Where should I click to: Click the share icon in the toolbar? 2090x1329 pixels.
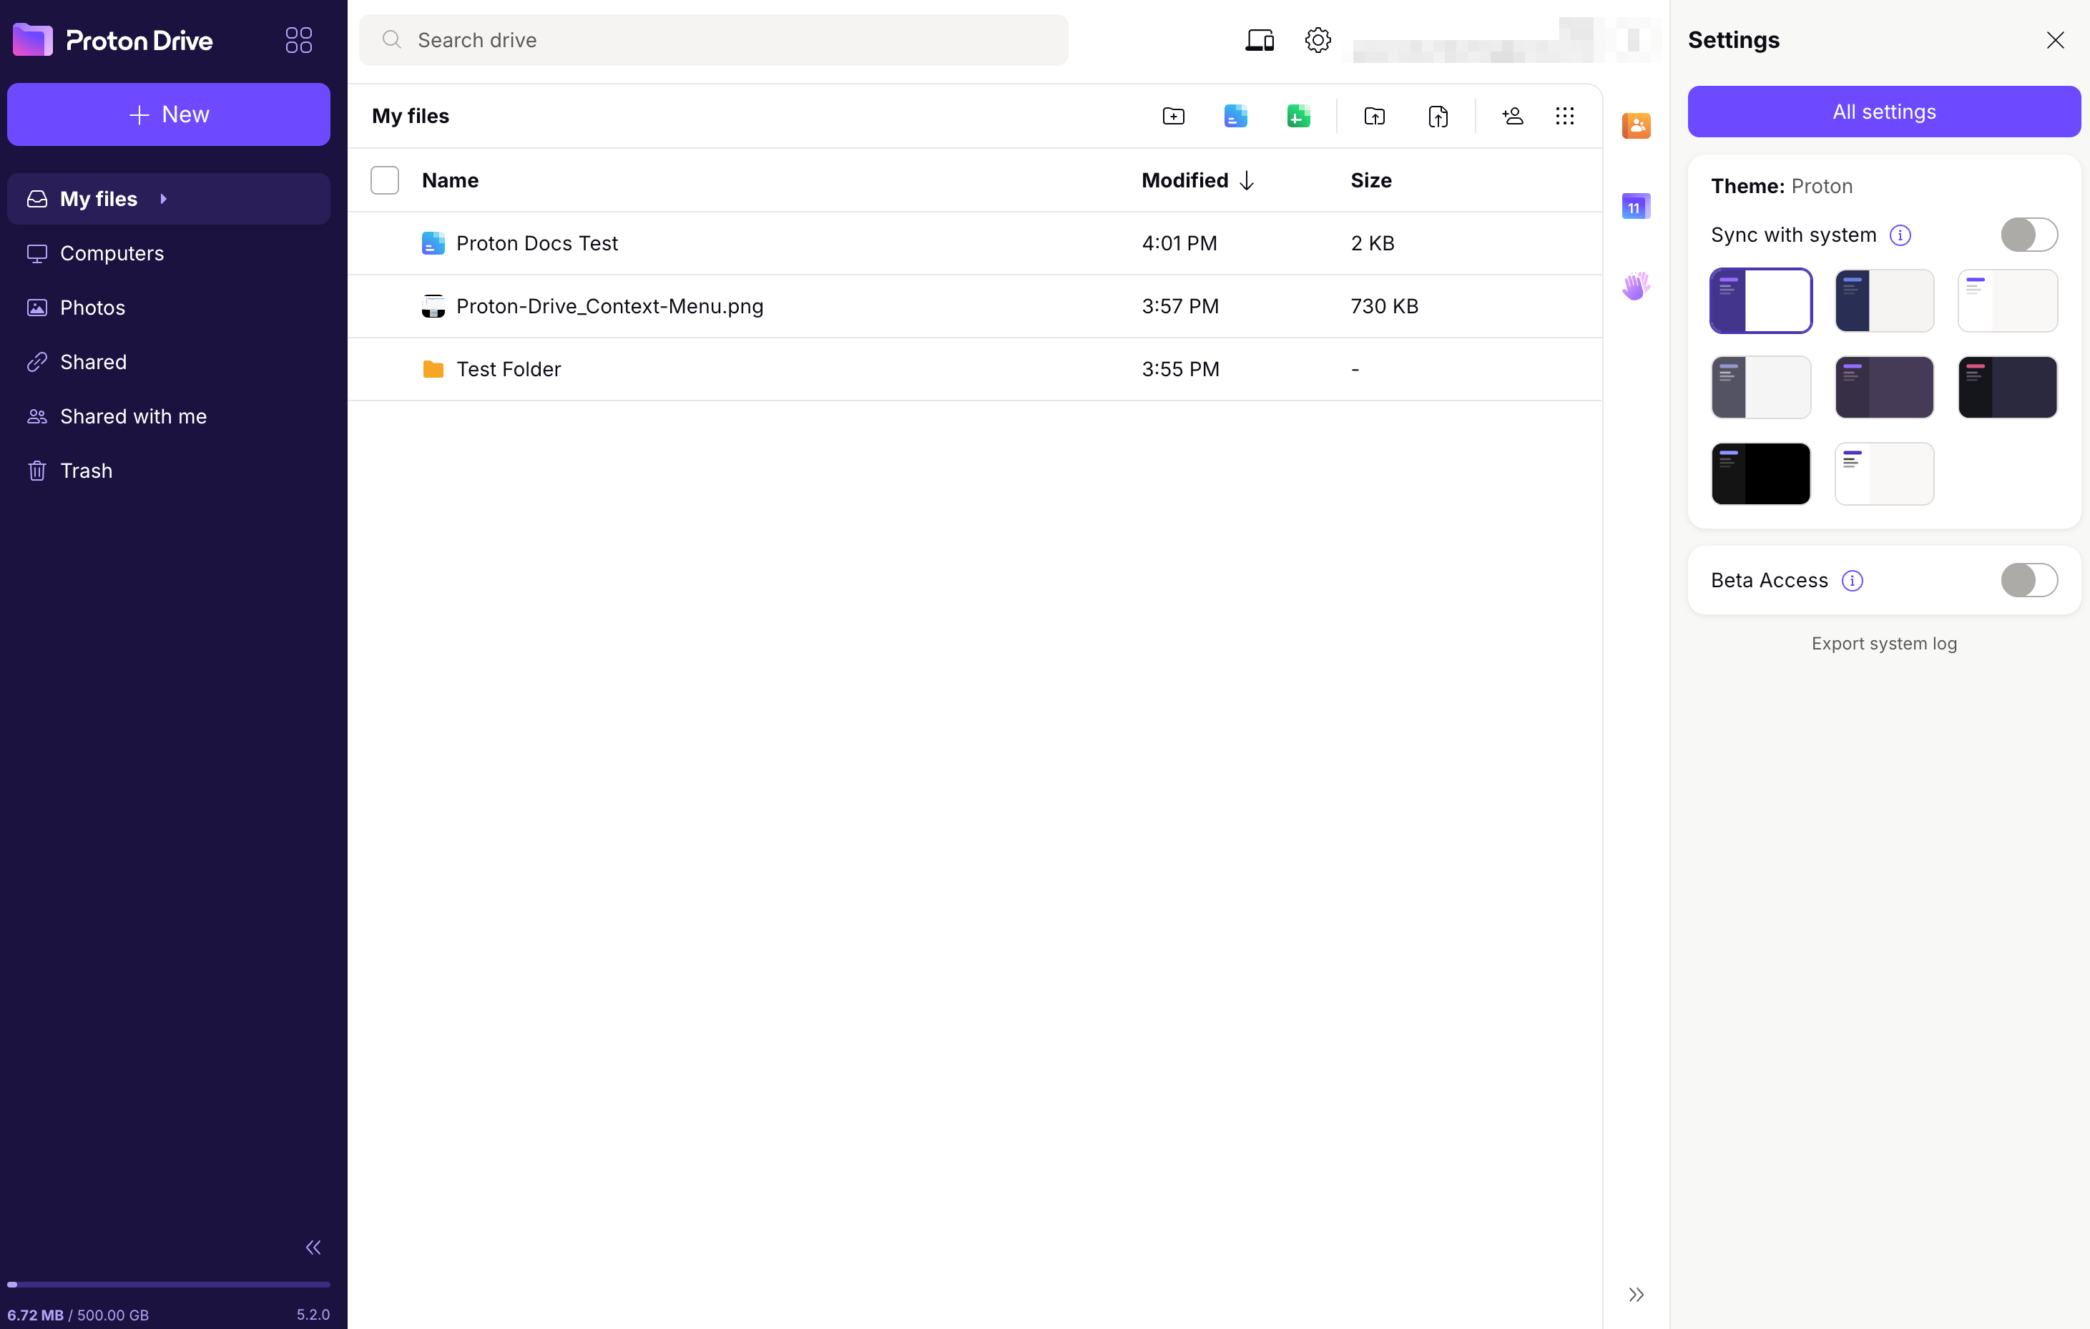coord(1512,117)
